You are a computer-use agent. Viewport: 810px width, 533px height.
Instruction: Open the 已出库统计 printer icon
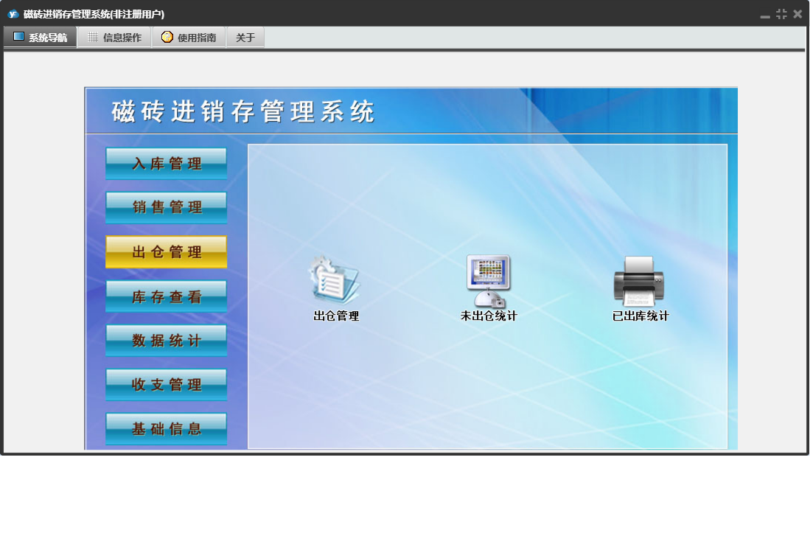[x=639, y=281]
